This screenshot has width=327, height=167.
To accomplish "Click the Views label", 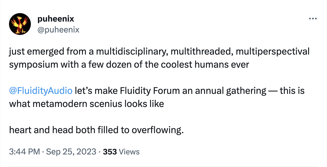I will [x=129, y=152].
